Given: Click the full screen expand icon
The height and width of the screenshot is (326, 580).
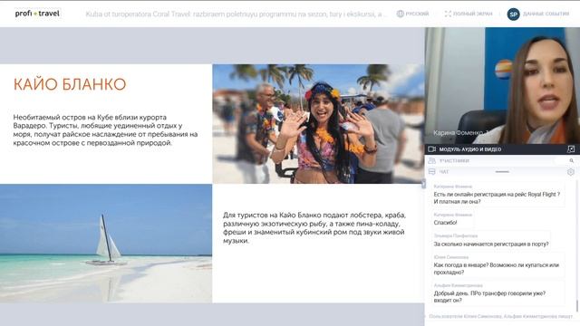Looking at the screenshot, I should (x=448, y=14).
